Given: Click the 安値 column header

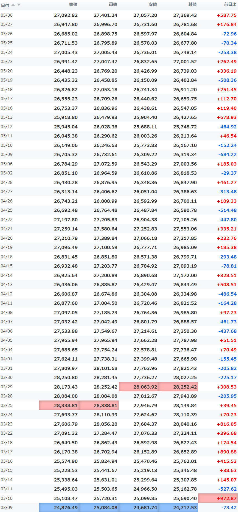Looking at the screenshot, I should tap(153, 4).
